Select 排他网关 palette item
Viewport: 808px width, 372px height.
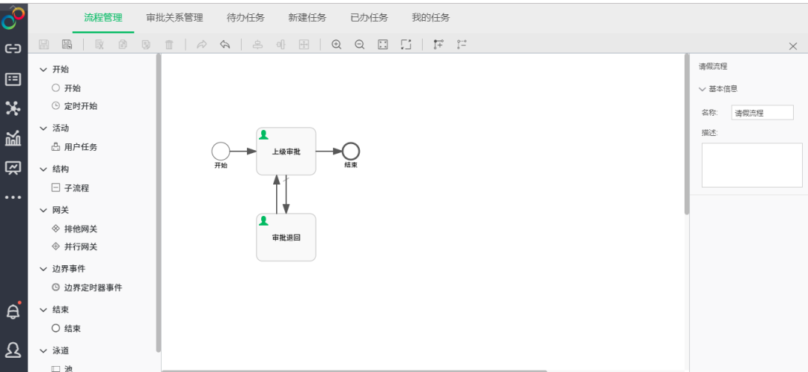[x=75, y=229]
